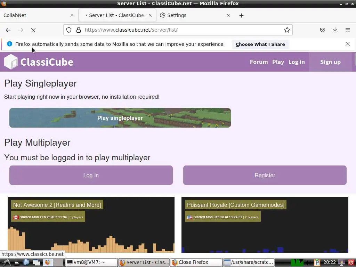The width and height of the screenshot is (356, 267).
Task: Open the Puissant Royale [Custom Gamemodes] server
Action: [236, 205]
